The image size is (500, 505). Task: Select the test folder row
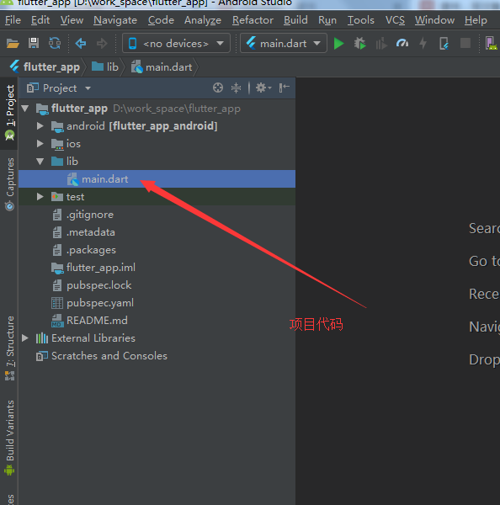(x=157, y=197)
